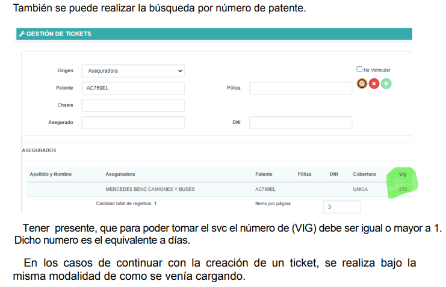The width and height of the screenshot is (446, 287).
Task: Click the UNICA coverage cell
Action: click(361, 189)
